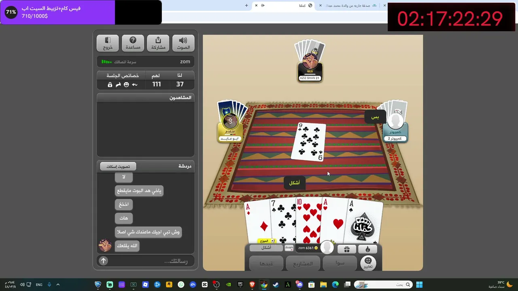Click chat message ياخي هد البوت مايقطع

[x=139, y=191]
